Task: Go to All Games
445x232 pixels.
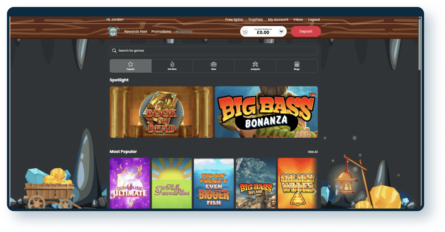Action: tap(184, 32)
